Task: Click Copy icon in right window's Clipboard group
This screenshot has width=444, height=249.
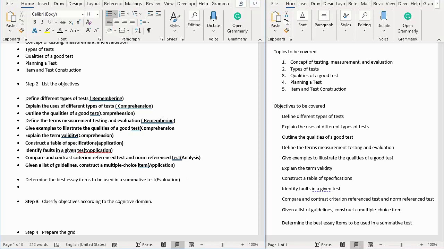Action: [287, 22]
